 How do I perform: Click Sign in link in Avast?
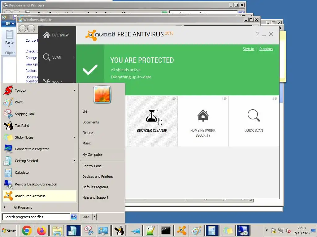point(248,49)
